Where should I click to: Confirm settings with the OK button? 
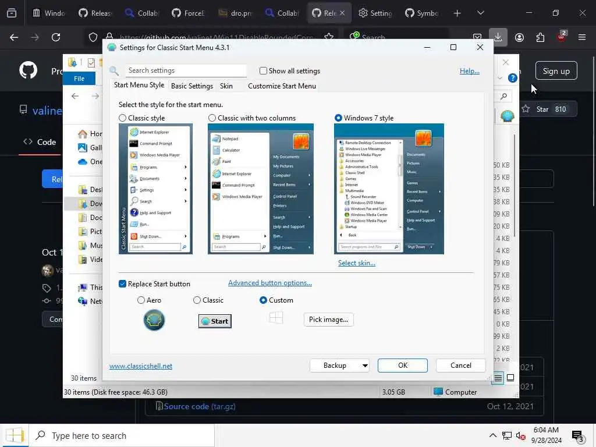[403, 366]
